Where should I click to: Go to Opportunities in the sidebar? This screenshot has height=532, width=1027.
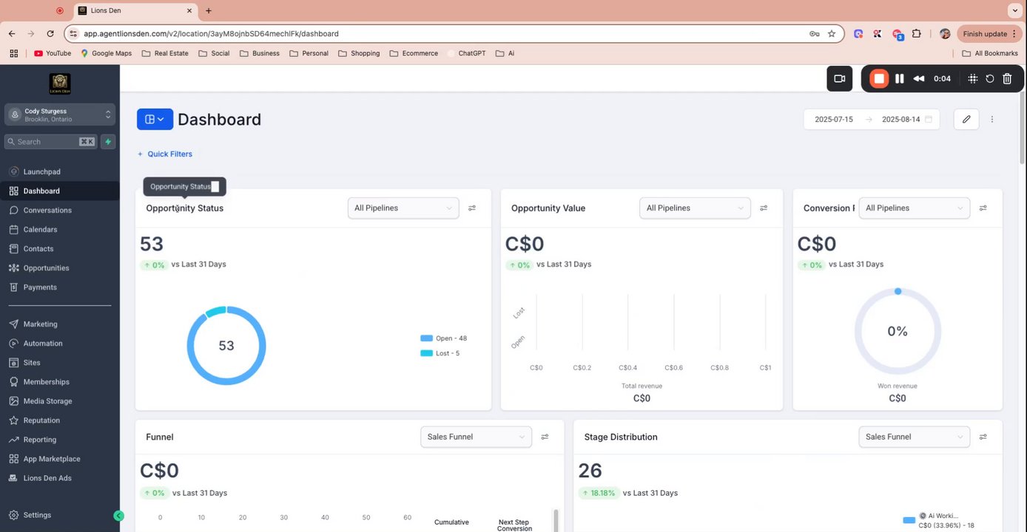46,268
